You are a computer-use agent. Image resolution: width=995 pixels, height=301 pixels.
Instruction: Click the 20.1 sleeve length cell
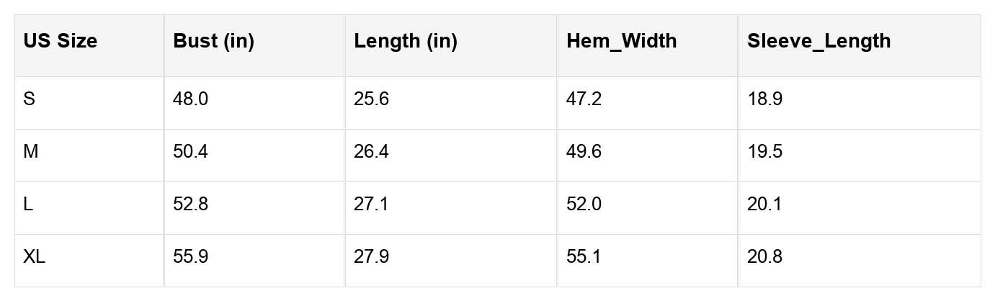764,205
